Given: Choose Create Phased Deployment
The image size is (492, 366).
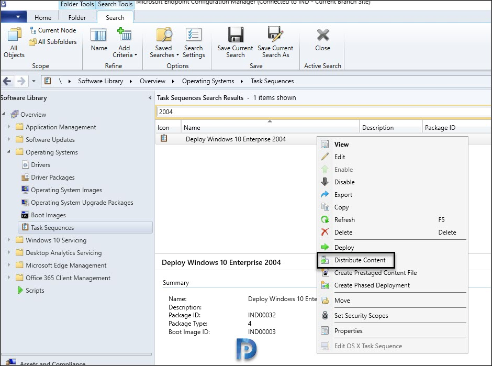Looking at the screenshot, I should point(392,285).
